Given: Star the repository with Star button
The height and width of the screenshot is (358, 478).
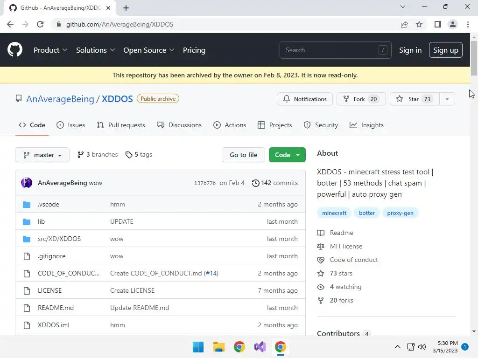Looking at the screenshot, I should (x=415, y=99).
